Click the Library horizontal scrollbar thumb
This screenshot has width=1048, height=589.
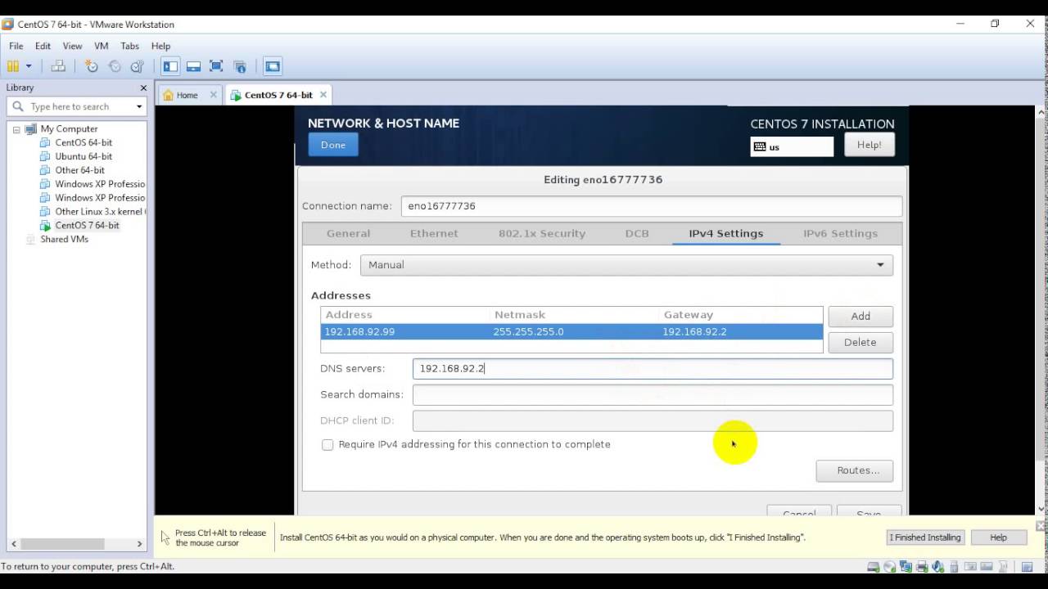[x=62, y=543]
